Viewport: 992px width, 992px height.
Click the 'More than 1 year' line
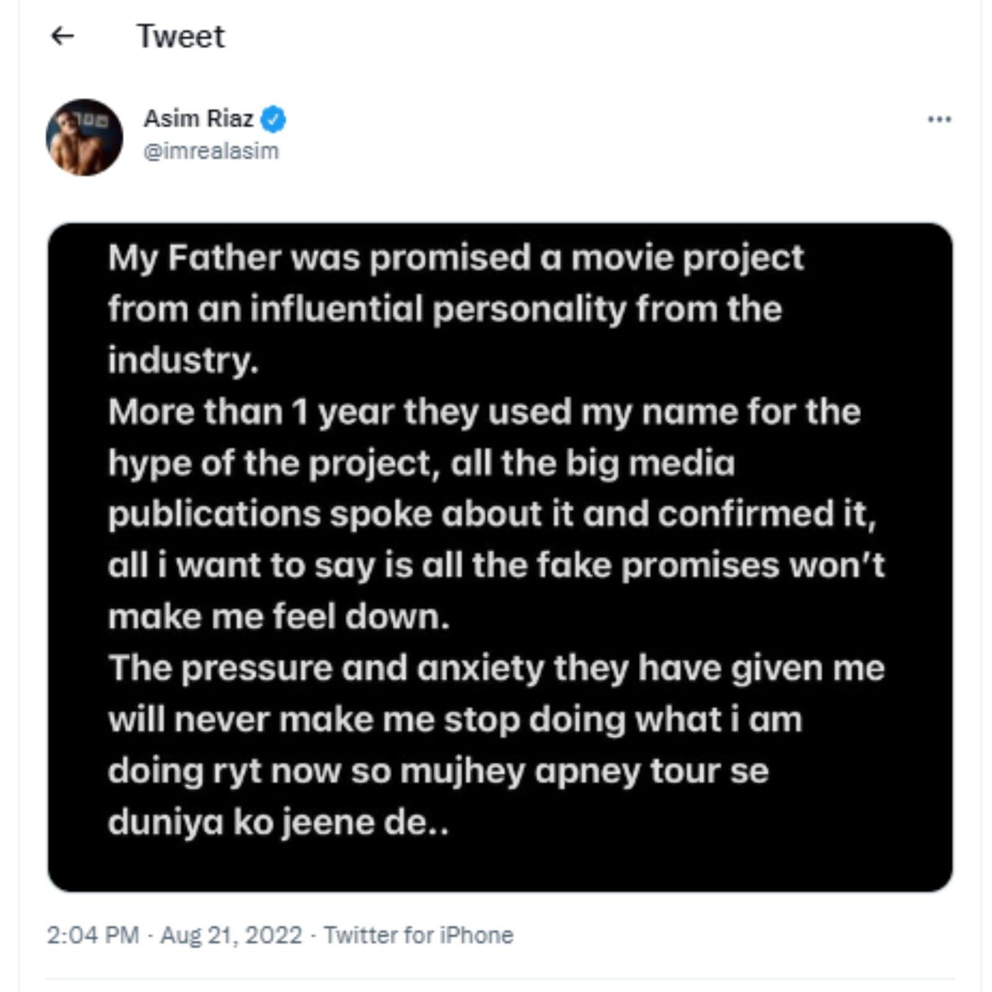tap(484, 412)
